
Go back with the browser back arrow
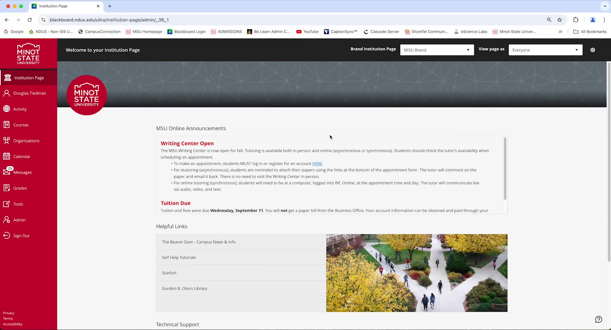(7, 20)
